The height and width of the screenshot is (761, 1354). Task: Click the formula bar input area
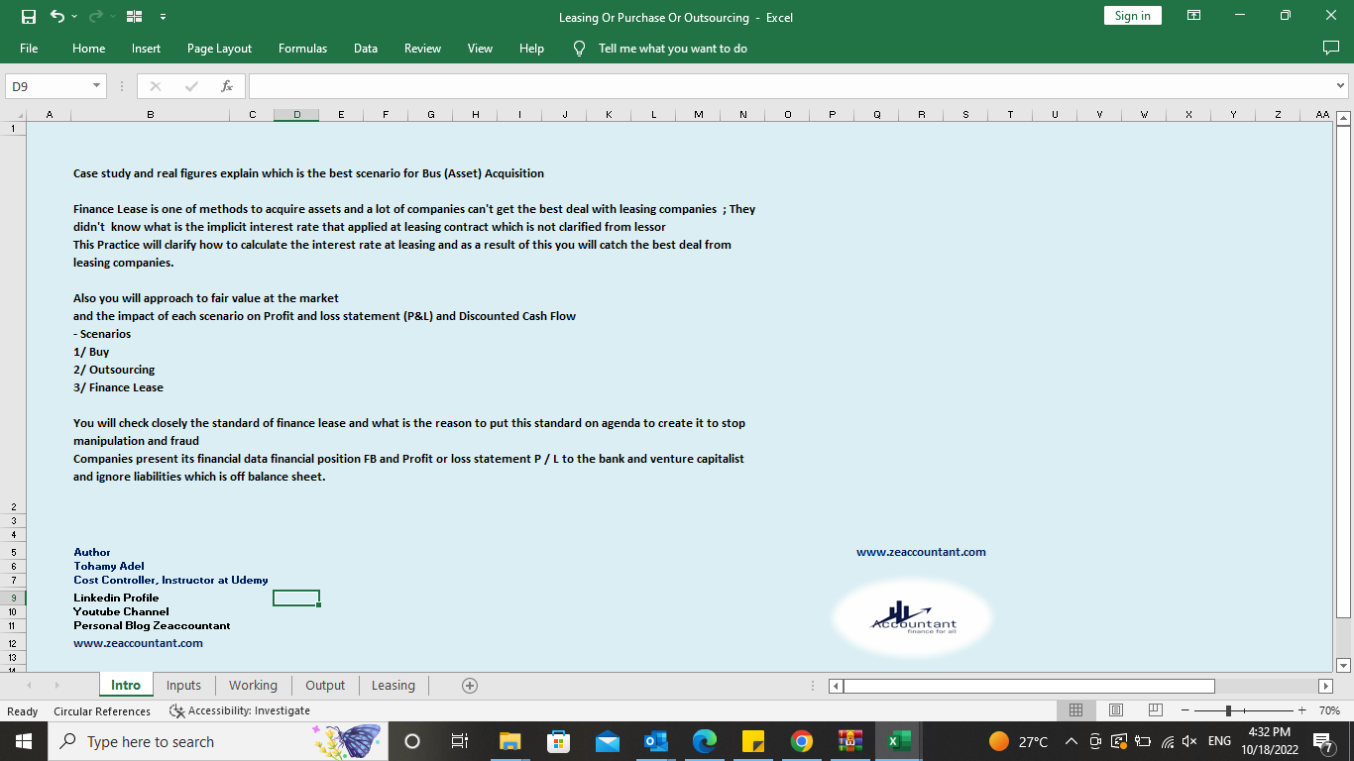[x=791, y=86]
